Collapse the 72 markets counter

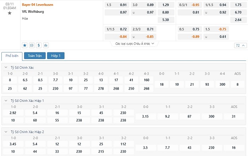pos(240,46)
